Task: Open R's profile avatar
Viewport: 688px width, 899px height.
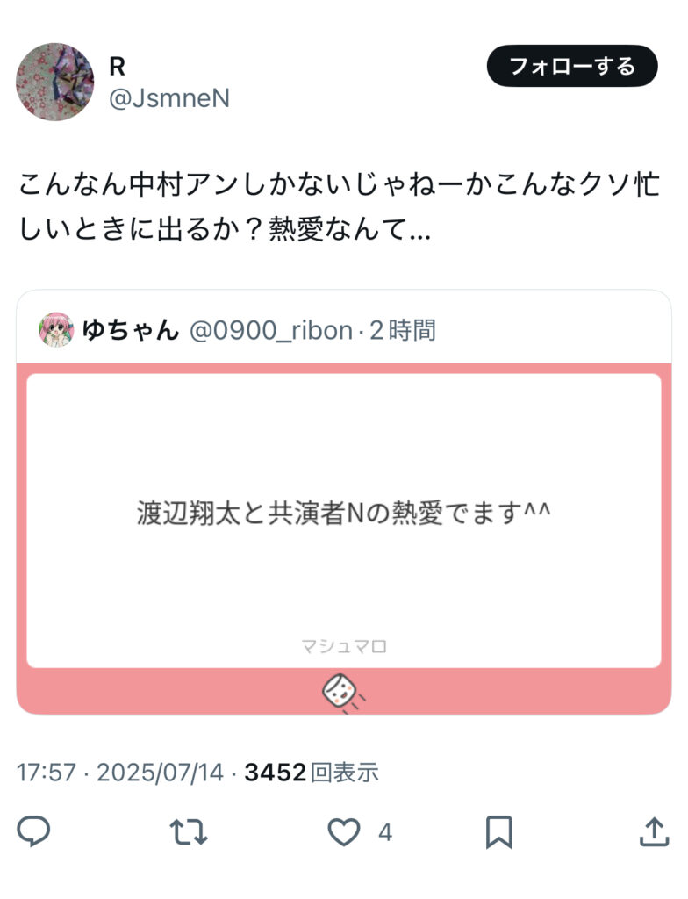Action: tap(55, 82)
